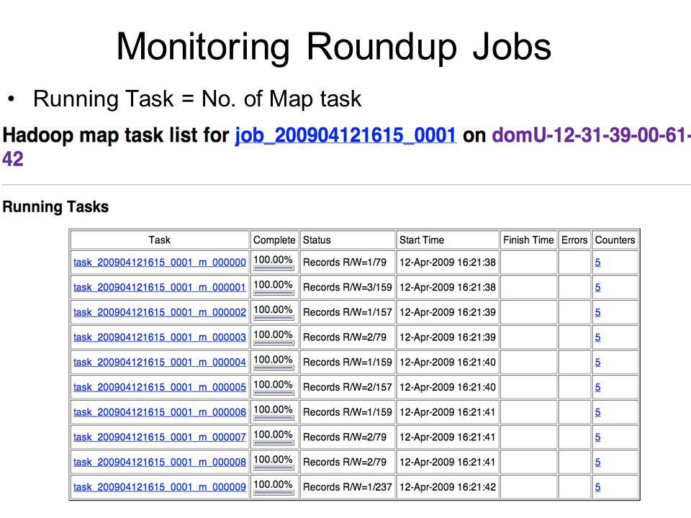Select status text Records R/W=1/237
691x518 pixels.
[347, 487]
